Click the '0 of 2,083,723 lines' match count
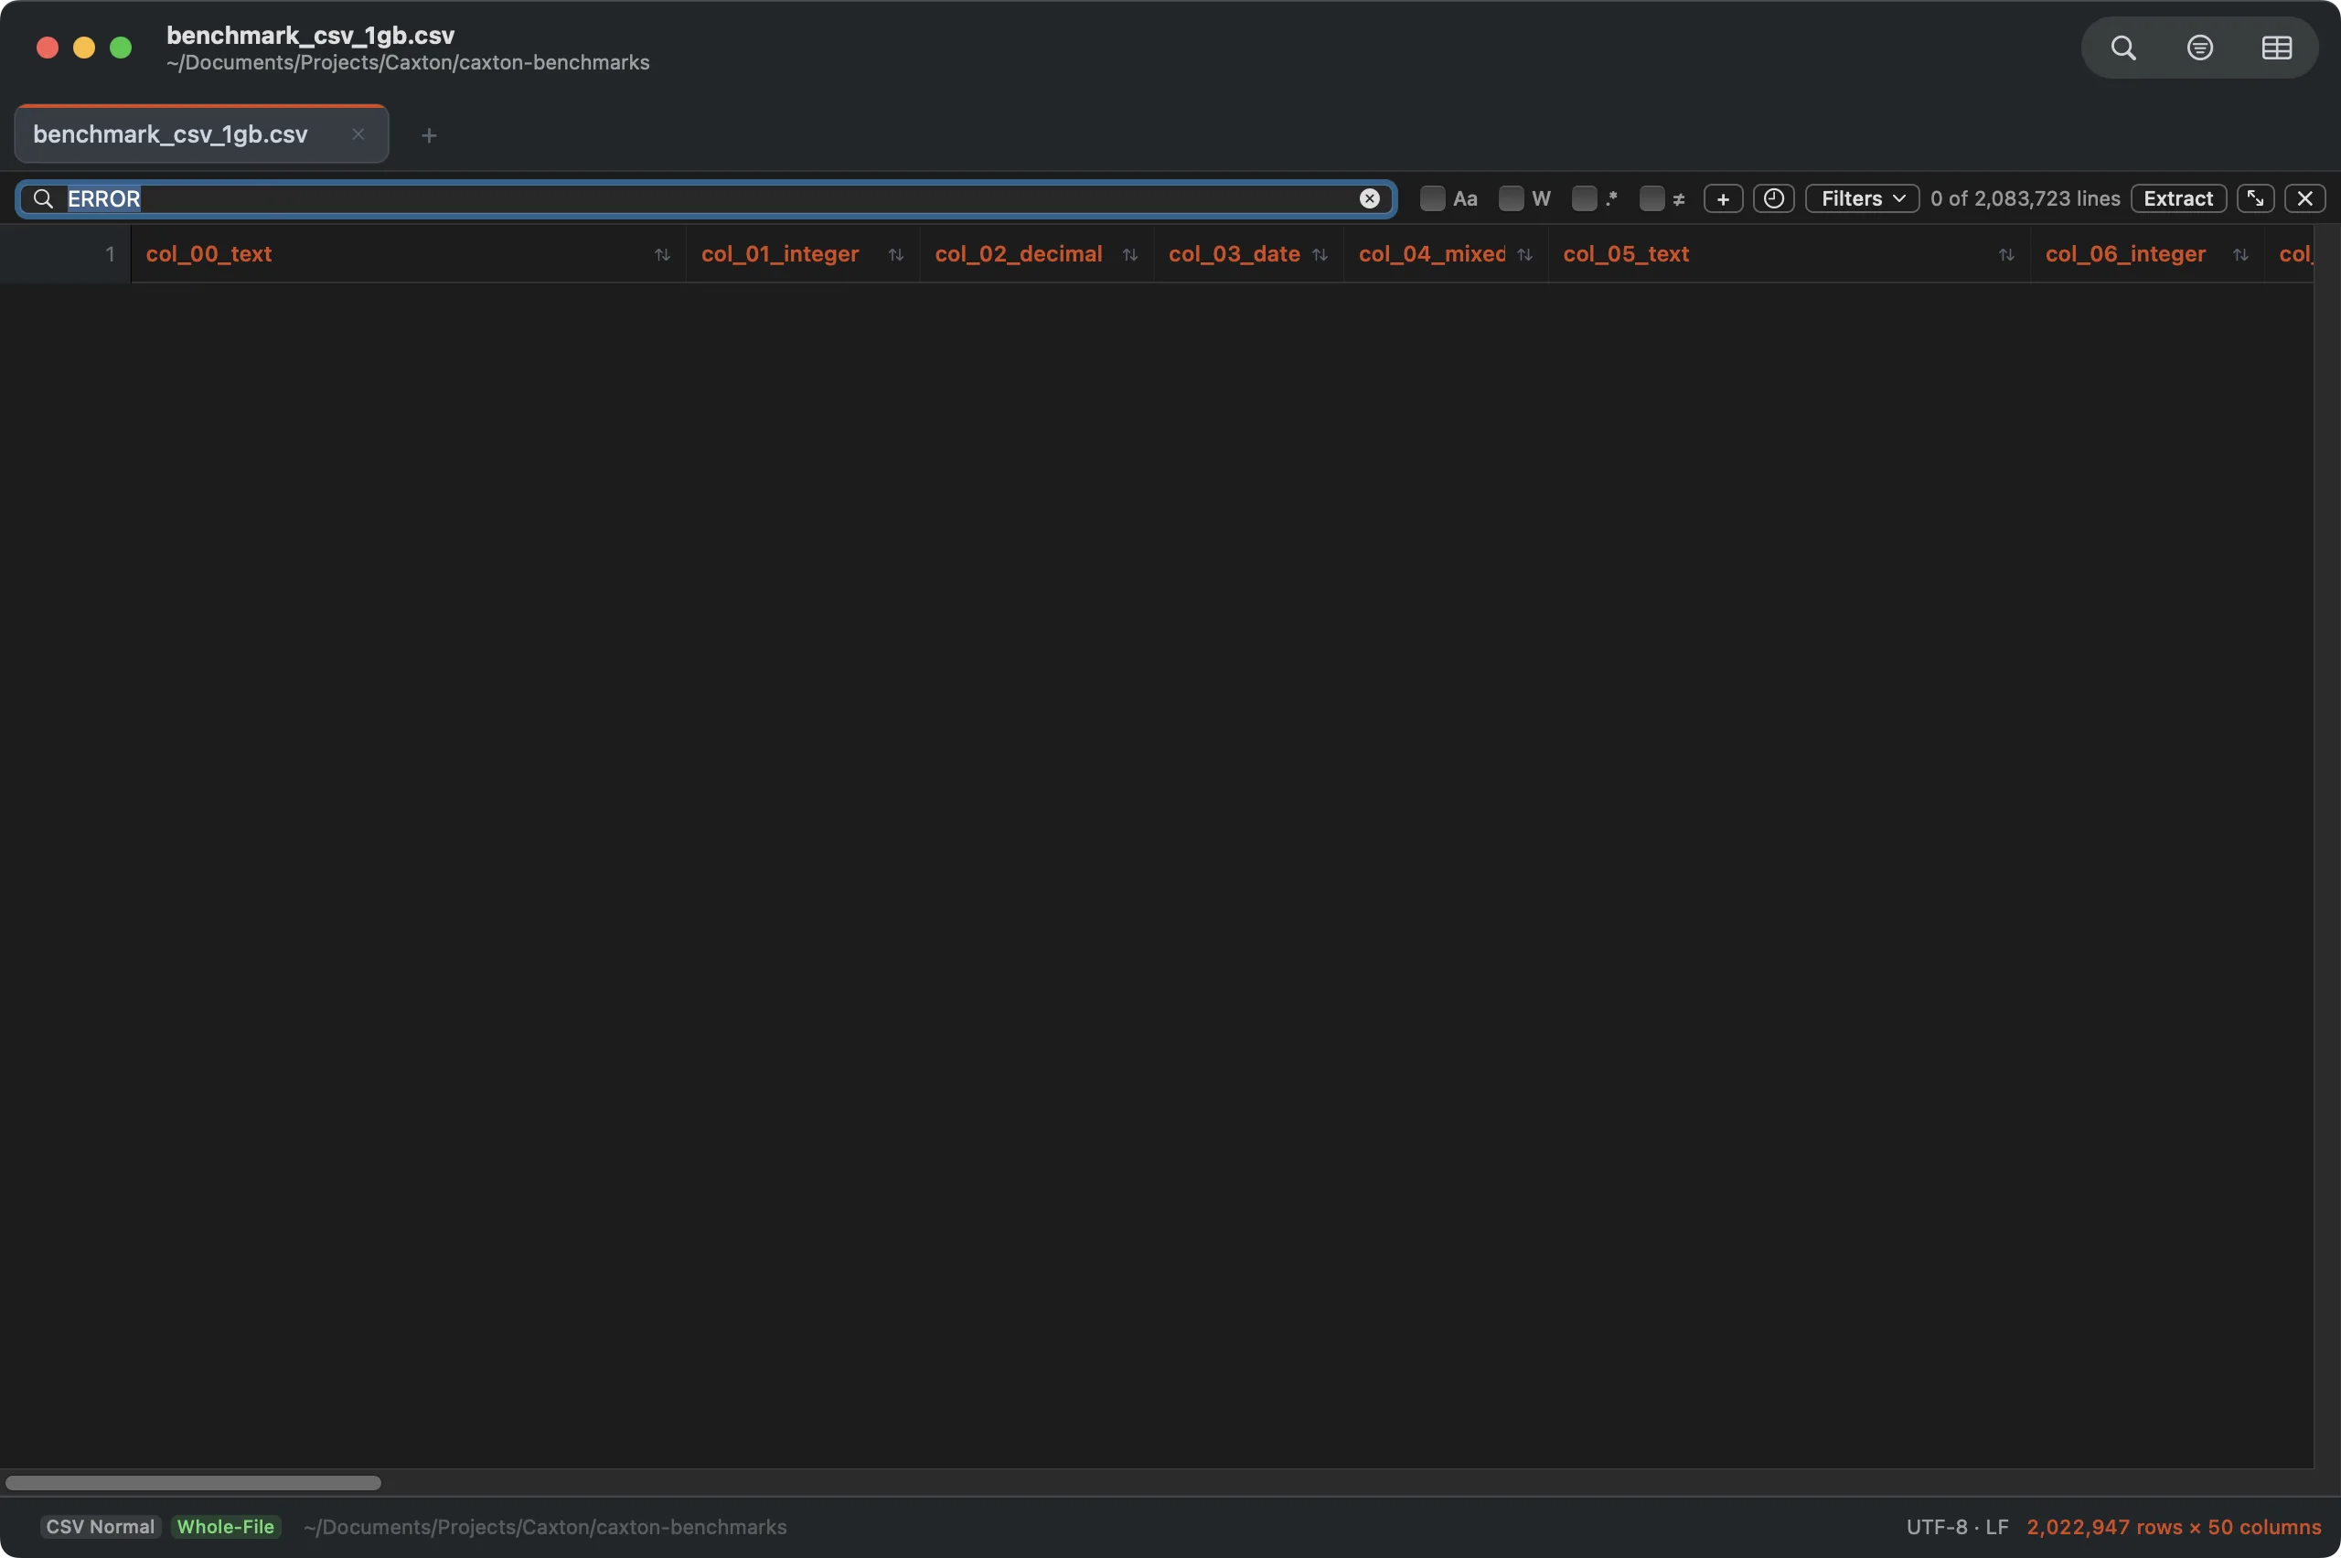Viewport: 2341px width, 1558px height. pos(2025,198)
